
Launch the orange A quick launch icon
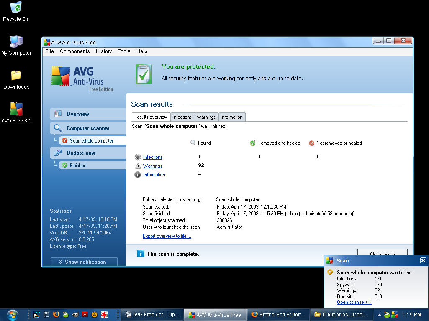[95, 314]
